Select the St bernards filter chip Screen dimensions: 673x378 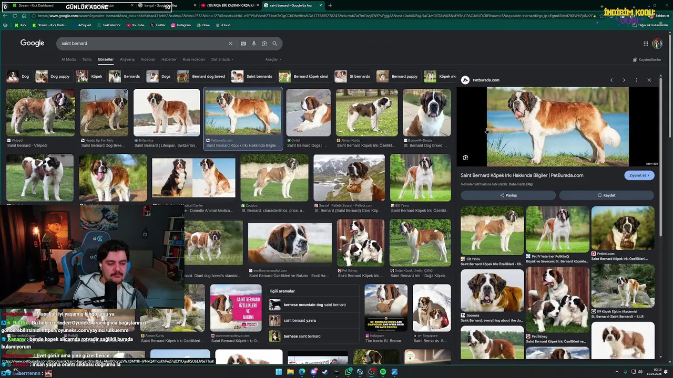tap(353, 77)
